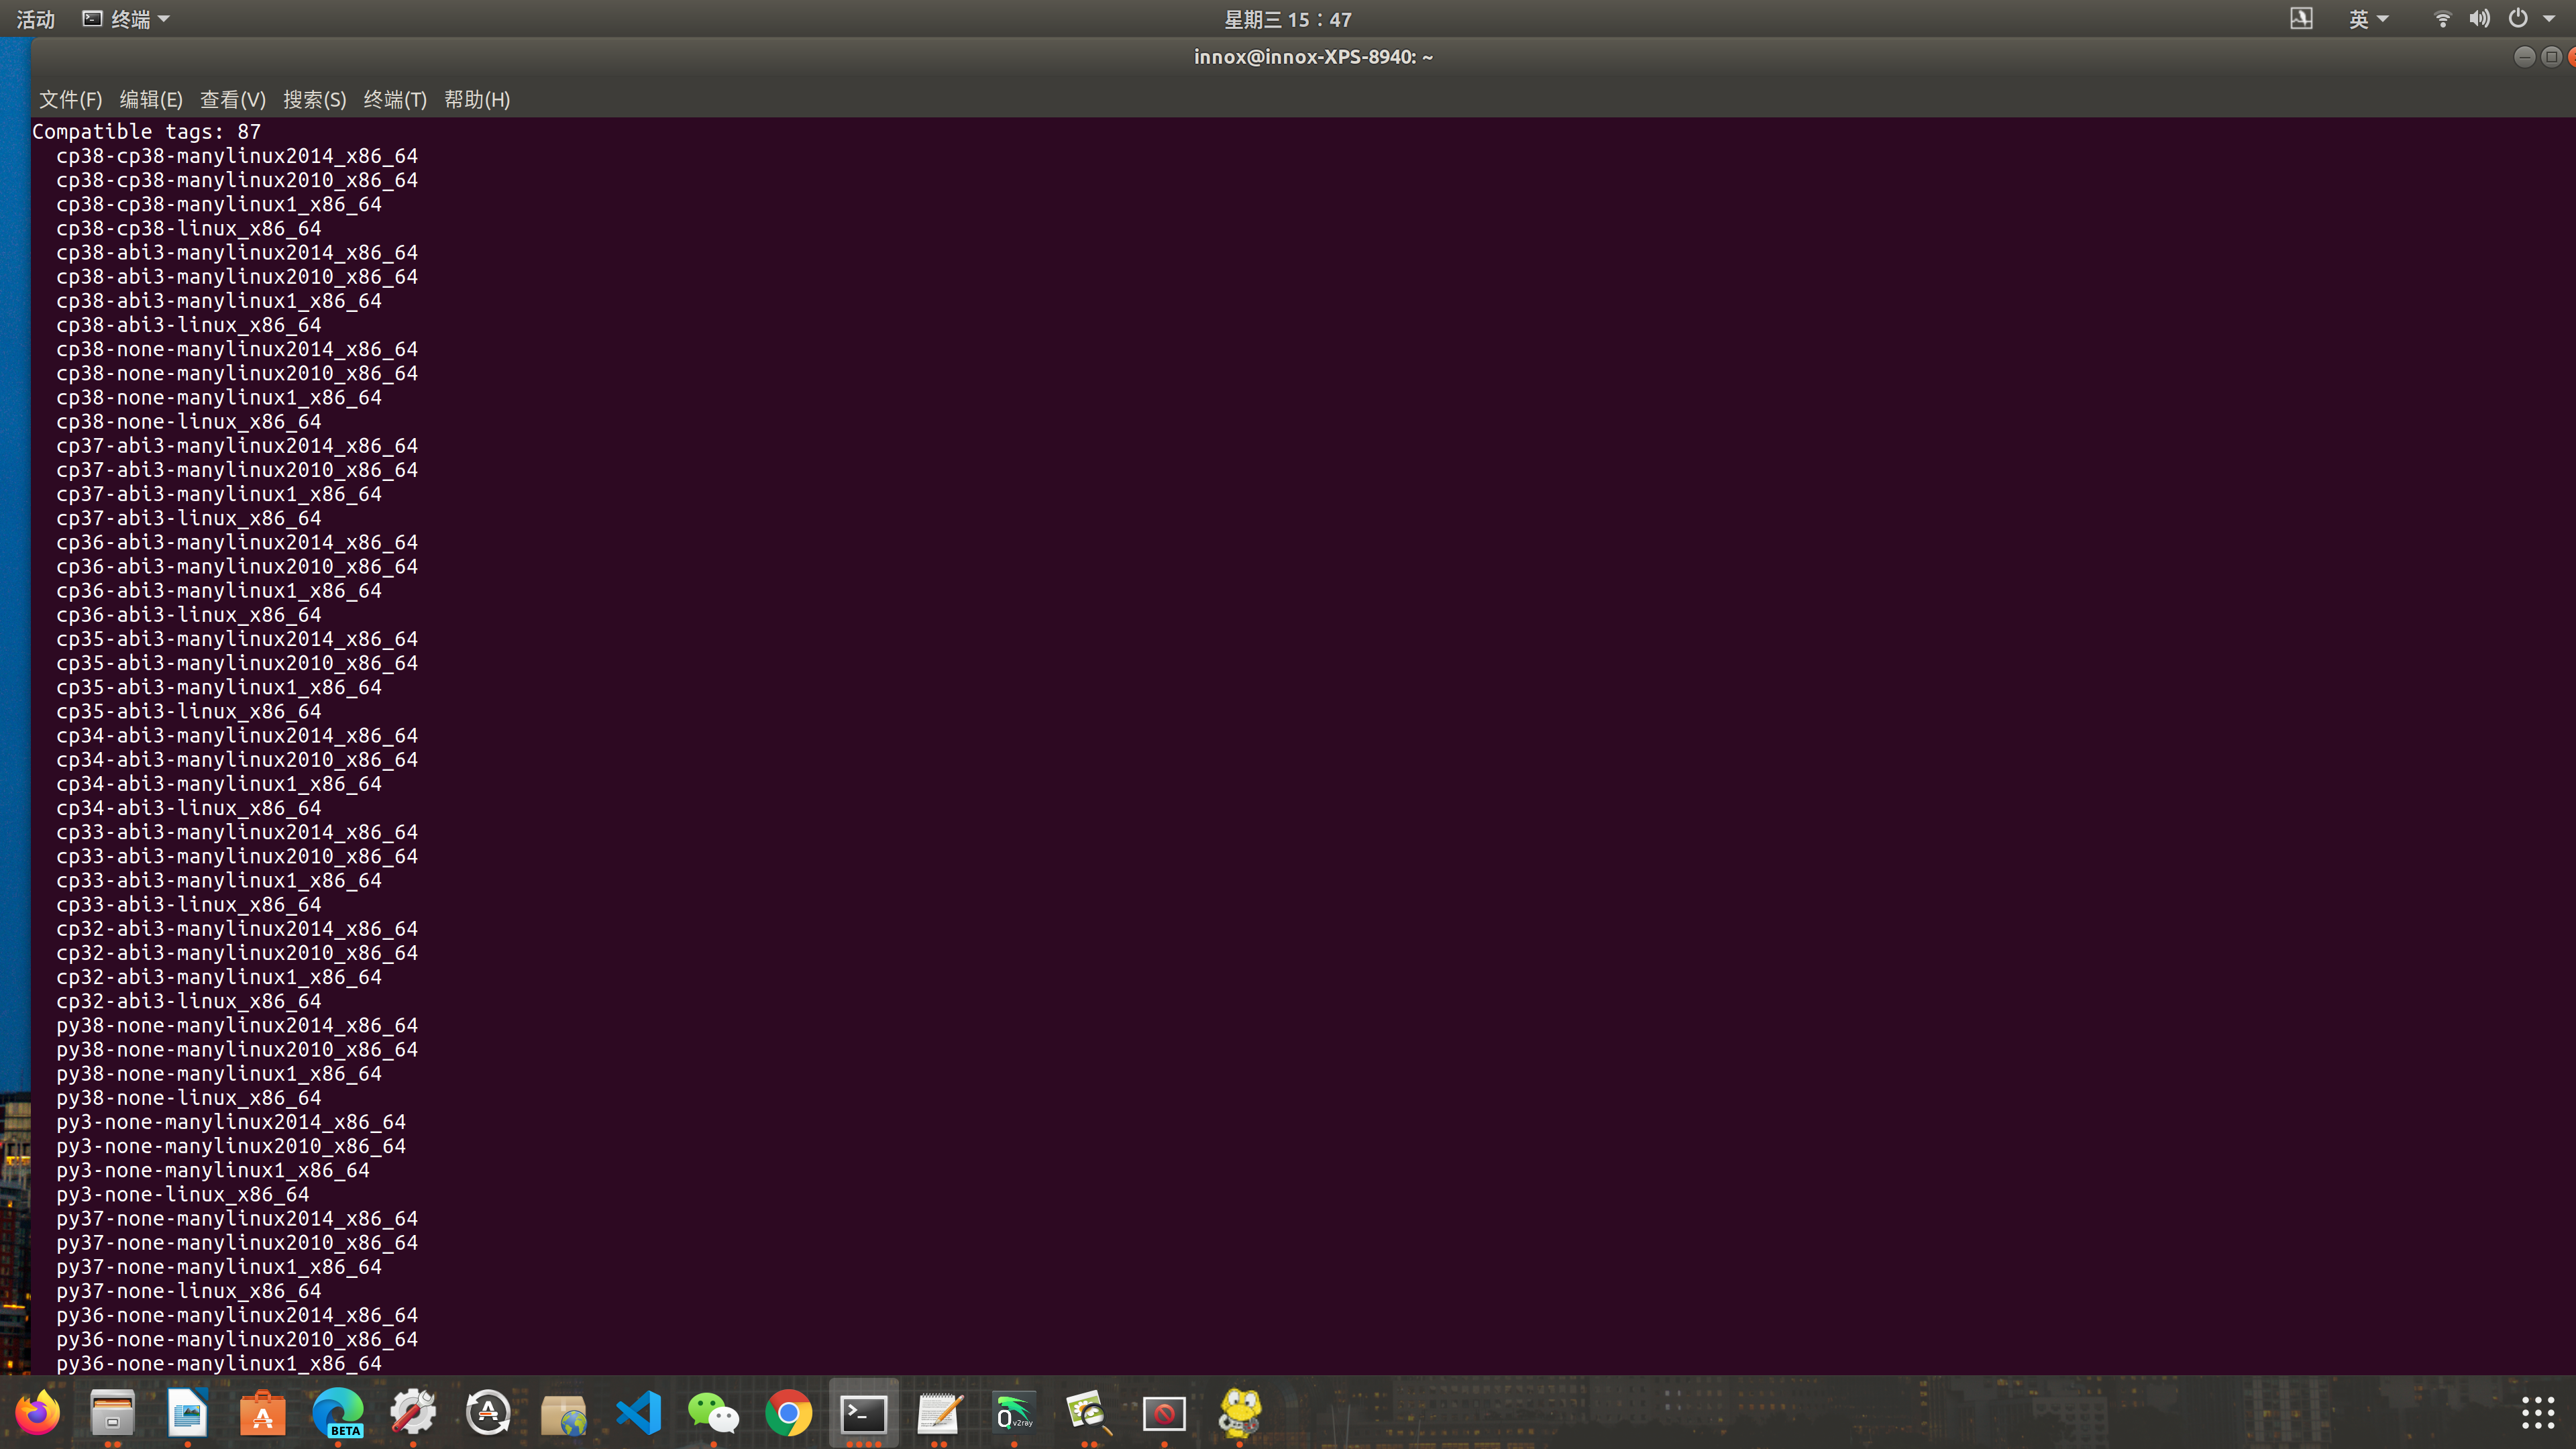Launch Google Chrome from the dock
Viewport: 2576px width, 1449px height.
pyautogui.click(x=788, y=1413)
